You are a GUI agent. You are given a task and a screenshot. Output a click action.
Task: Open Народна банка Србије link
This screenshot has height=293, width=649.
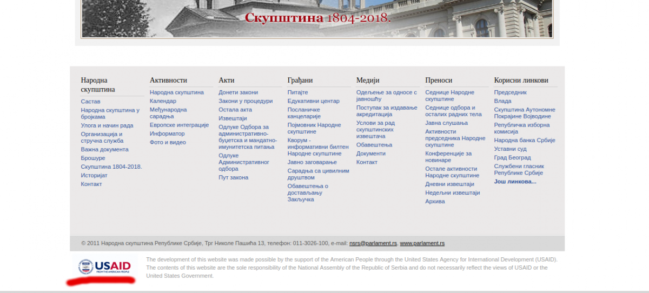(525, 141)
